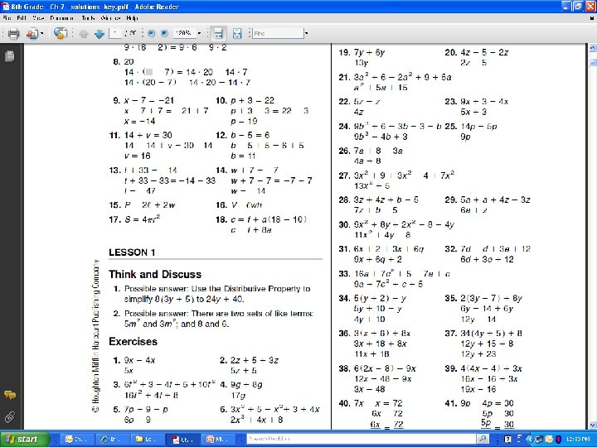The image size is (597, 447).
Task: Click the taskbar clock
Action: pyautogui.click(x=579, y=440)
